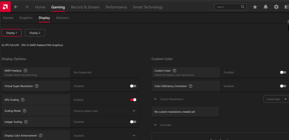Viewport: 289px width, 140px height.
Task: Show help for Display Color Enhancement
Action: coord(41,135)
